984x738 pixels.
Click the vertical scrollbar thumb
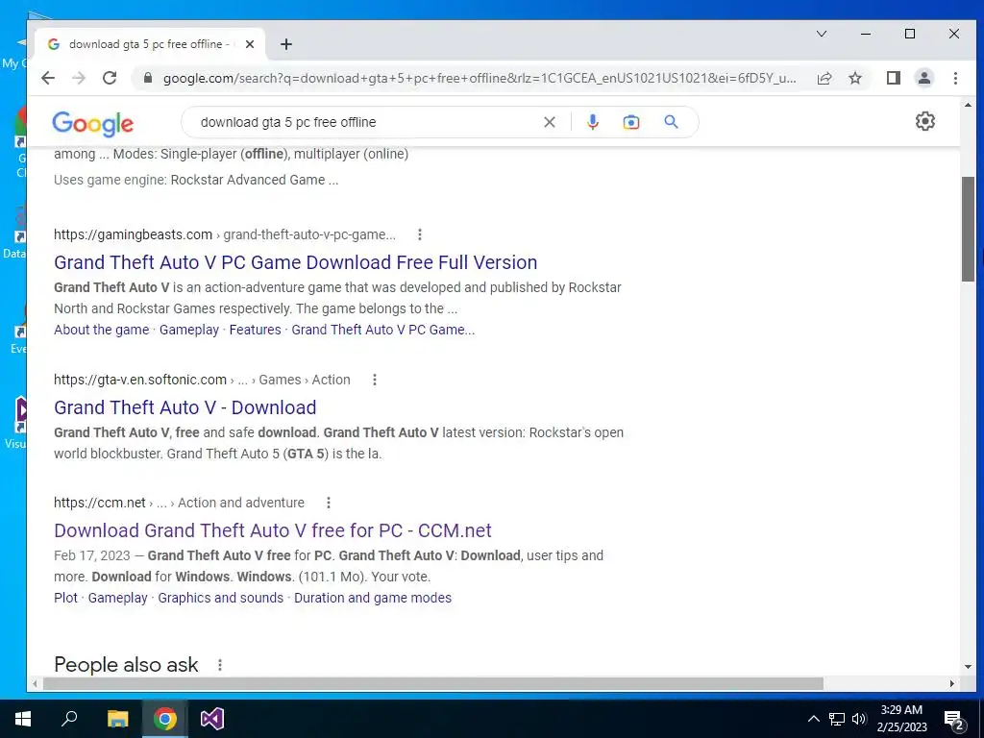tap(968, 229)
